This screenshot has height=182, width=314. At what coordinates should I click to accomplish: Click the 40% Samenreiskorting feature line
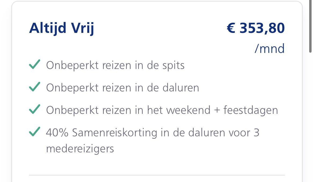(x=153, y=133)
